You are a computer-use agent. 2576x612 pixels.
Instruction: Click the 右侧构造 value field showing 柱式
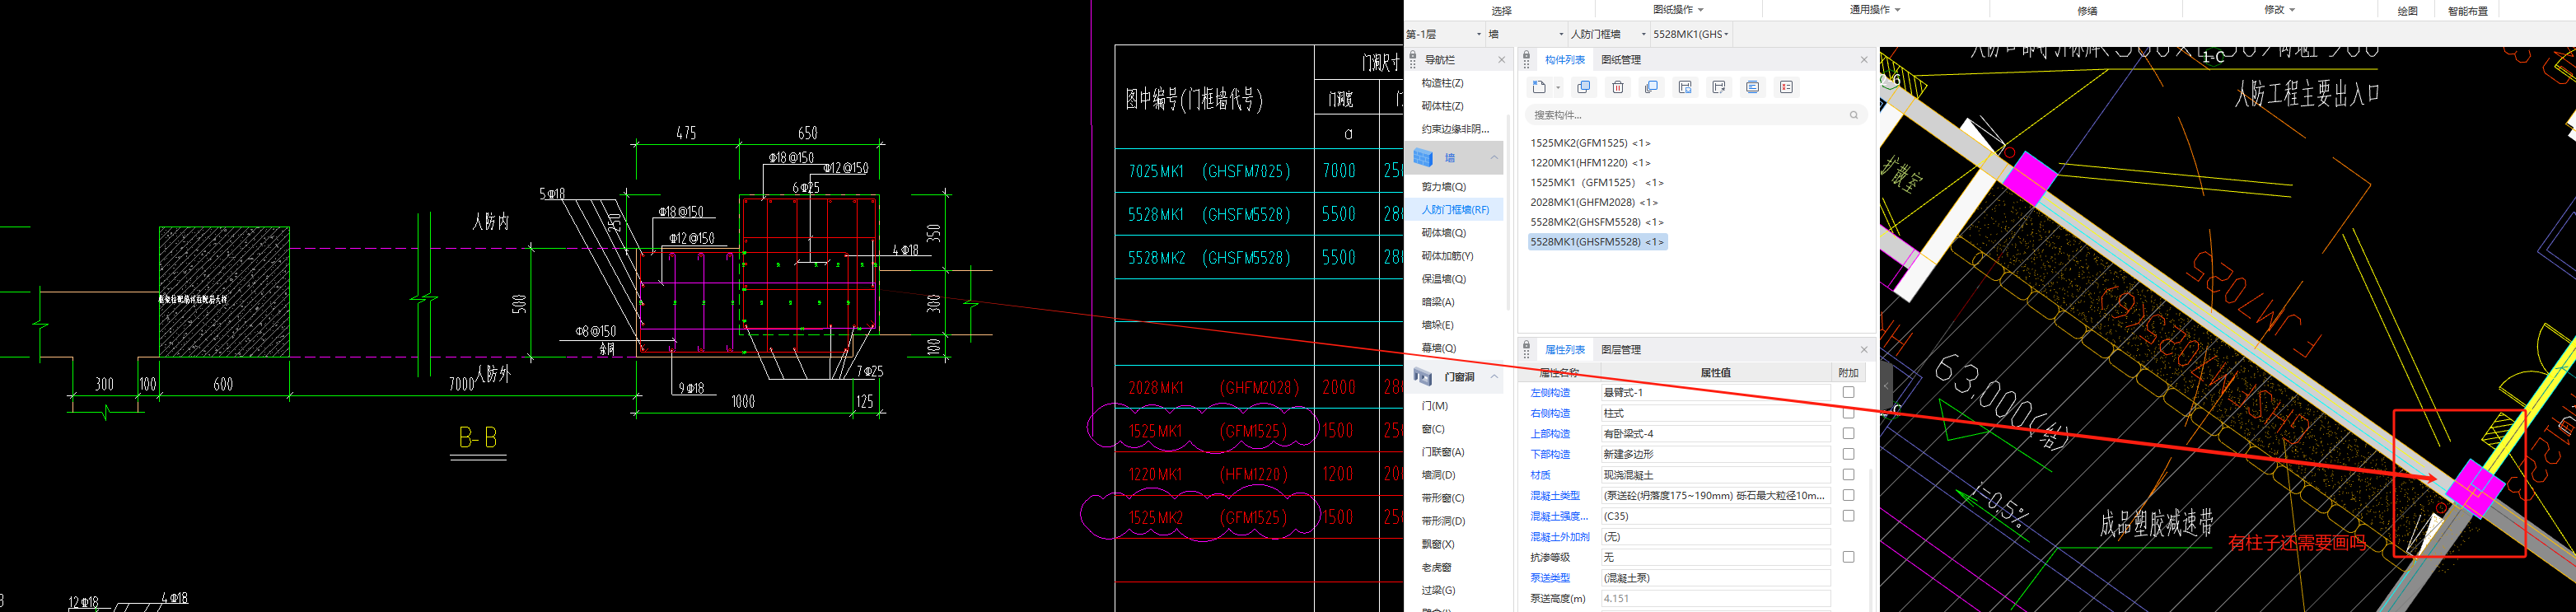coord(1715,413)
